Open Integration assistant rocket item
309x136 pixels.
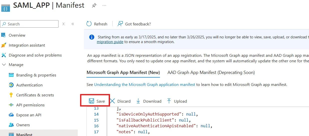click(4, 45)
